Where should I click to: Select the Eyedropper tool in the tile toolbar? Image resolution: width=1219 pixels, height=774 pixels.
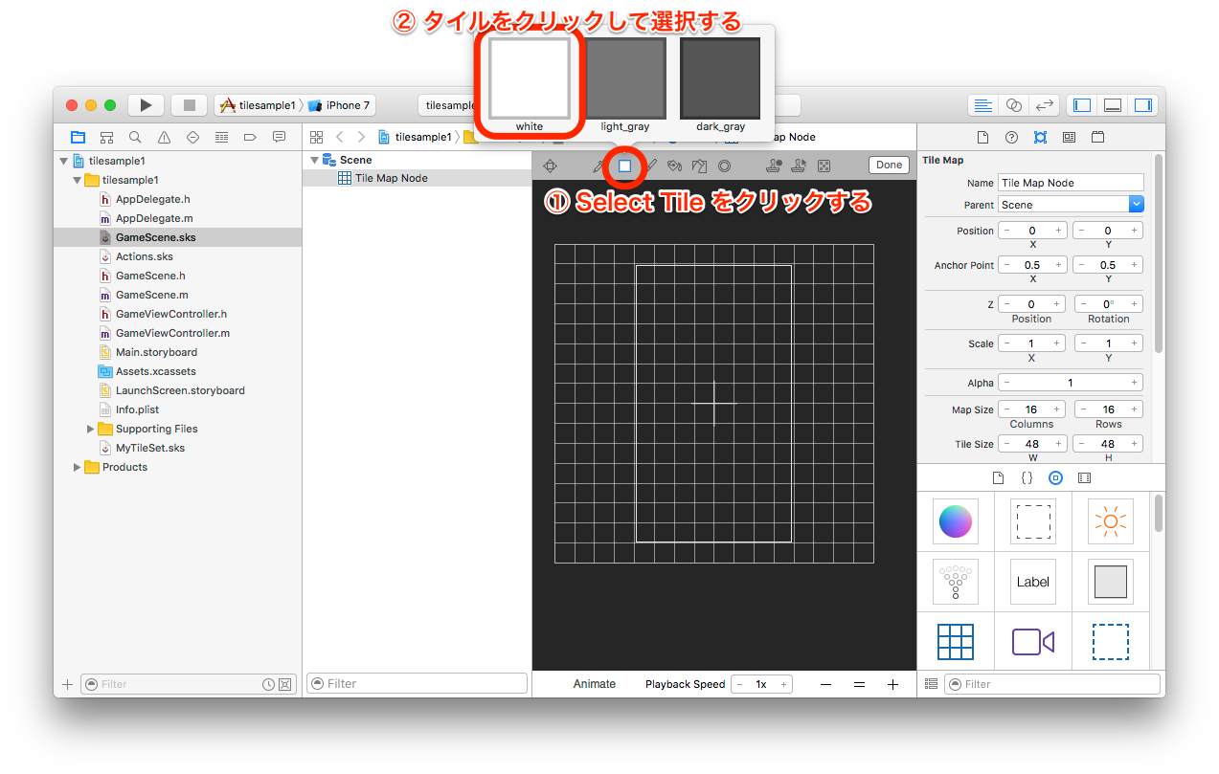(x=598, y=166)
